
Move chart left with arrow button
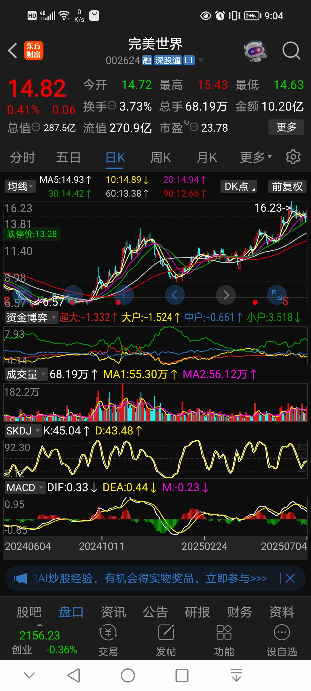[175, 295]
